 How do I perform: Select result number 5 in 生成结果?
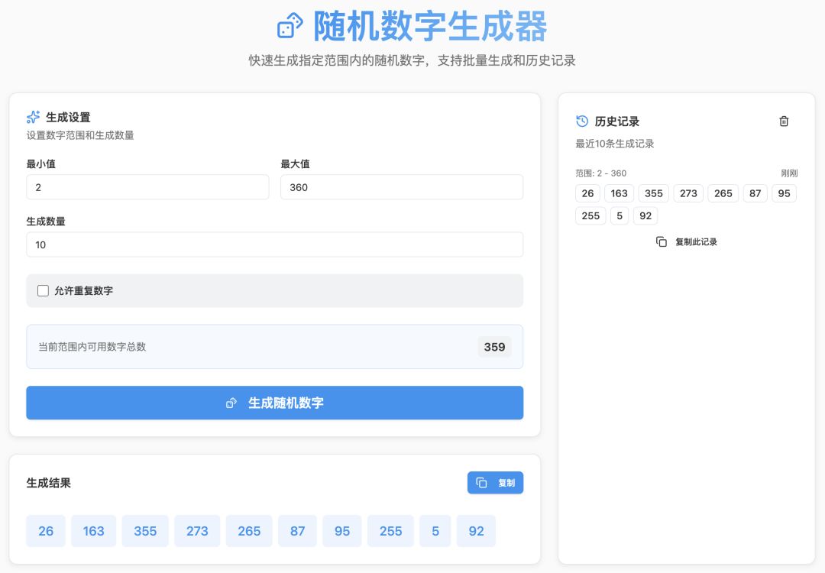pos(435,531)
